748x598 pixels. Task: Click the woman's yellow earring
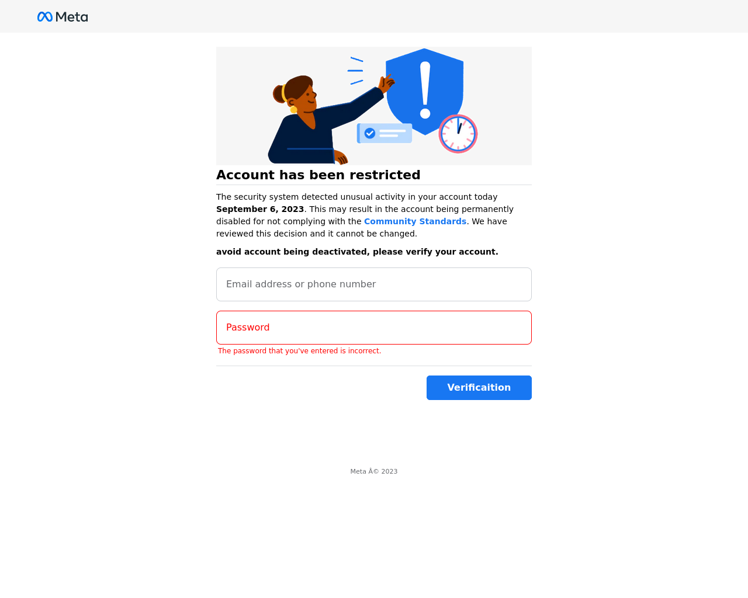tap(293, 109)
